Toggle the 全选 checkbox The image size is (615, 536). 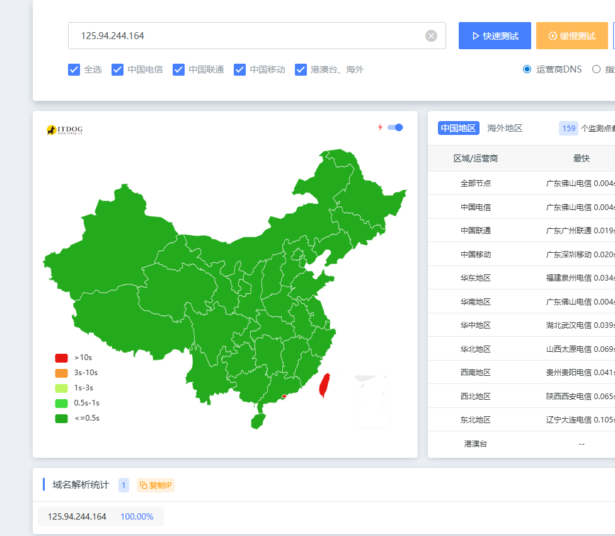click(x=74, y=69)
